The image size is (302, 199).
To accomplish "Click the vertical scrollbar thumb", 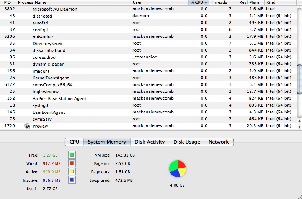I will pyautogui.click(x=299, y=79).
